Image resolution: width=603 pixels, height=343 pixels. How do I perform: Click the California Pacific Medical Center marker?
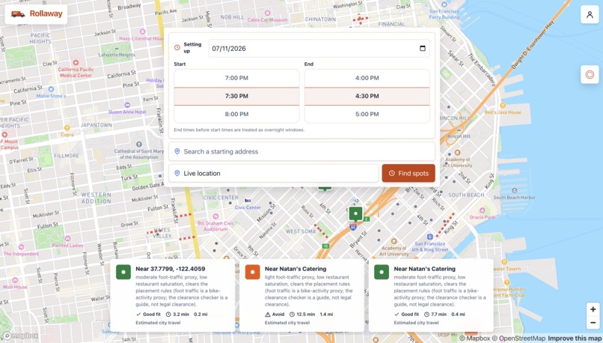tap(76, 62)
